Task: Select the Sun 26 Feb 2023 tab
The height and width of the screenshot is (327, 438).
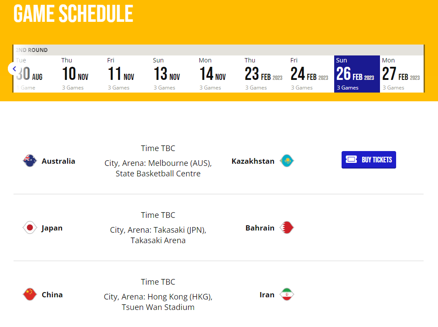Action: pyautogui.click(x=356, y=74)
